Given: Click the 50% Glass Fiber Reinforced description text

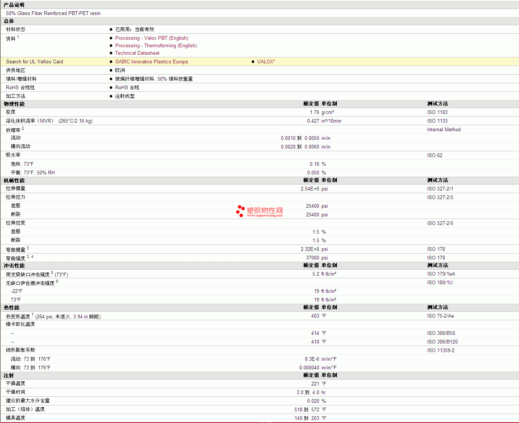Looking at the screenshot, I should tap(53, 13).
